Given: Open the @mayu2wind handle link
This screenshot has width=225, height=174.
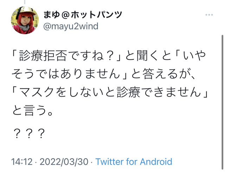Looking at the screenshot, I should pos(71,26).
